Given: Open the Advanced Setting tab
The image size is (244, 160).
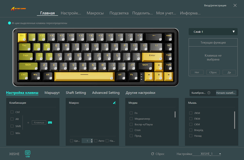Looking at the screenshot, I should pos(106,93).
